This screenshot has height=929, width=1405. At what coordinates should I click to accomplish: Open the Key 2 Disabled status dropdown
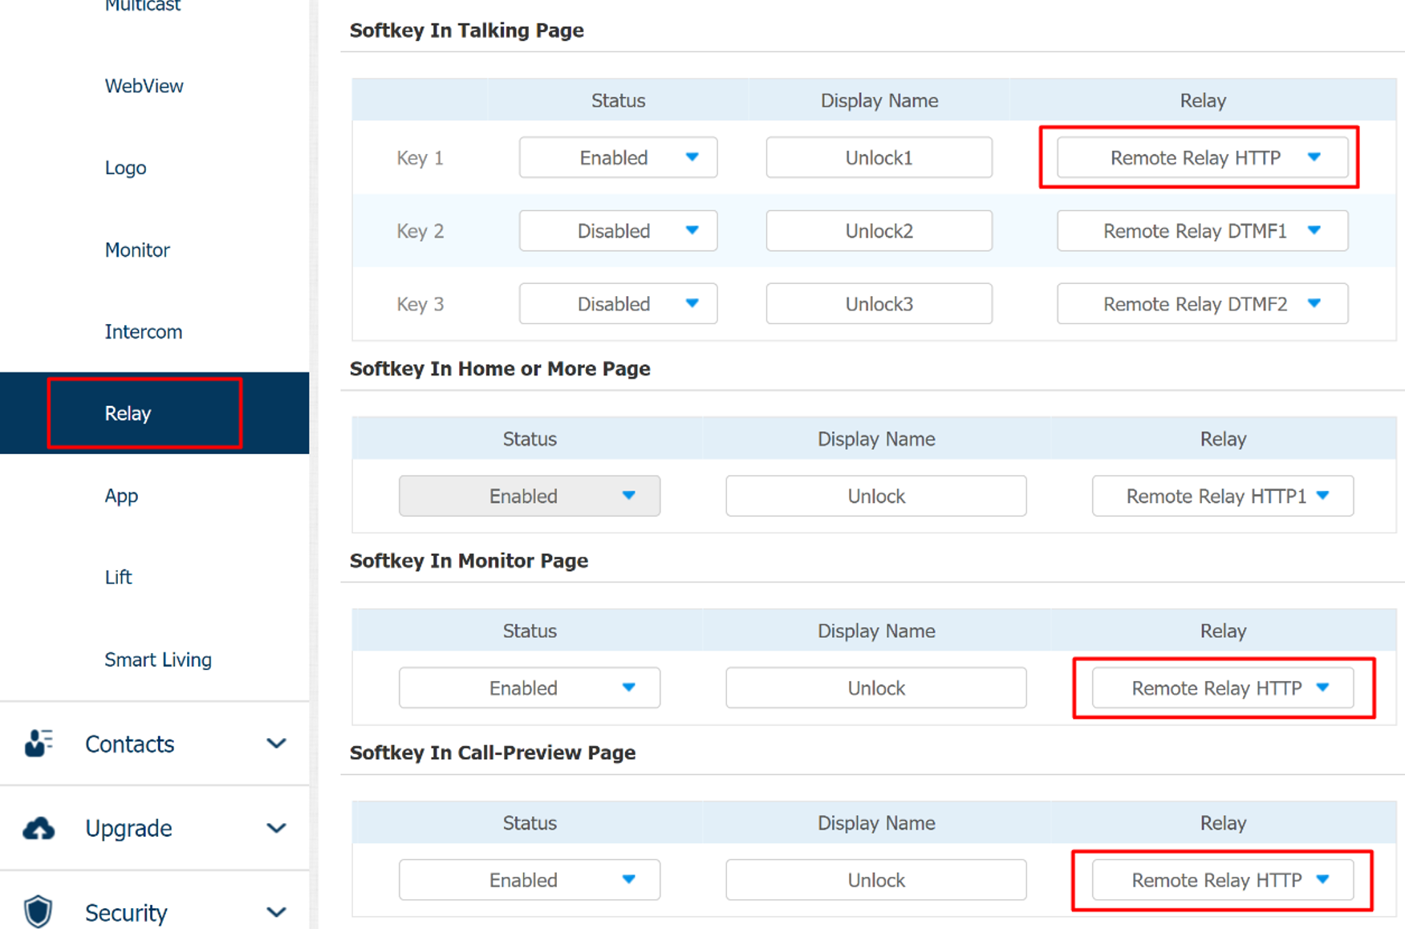618,230
